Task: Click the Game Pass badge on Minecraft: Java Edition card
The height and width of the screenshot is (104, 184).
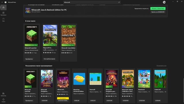Action: [68, 45]
